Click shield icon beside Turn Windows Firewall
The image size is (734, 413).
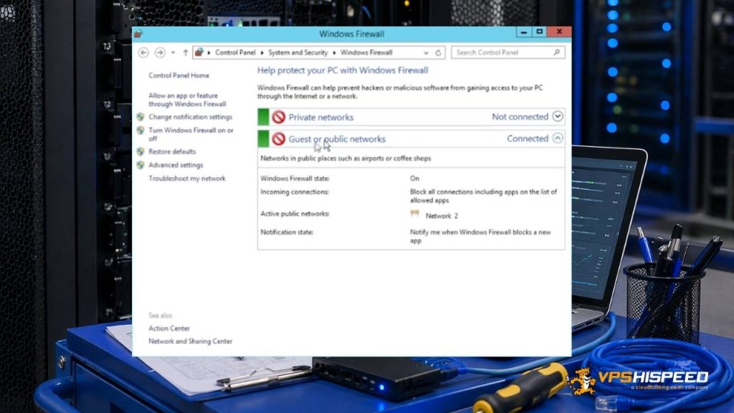click(x=140, y=130)
